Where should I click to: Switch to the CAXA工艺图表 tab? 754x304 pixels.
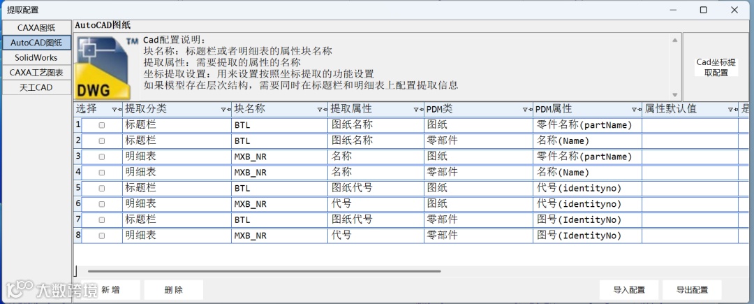point(36,72)
